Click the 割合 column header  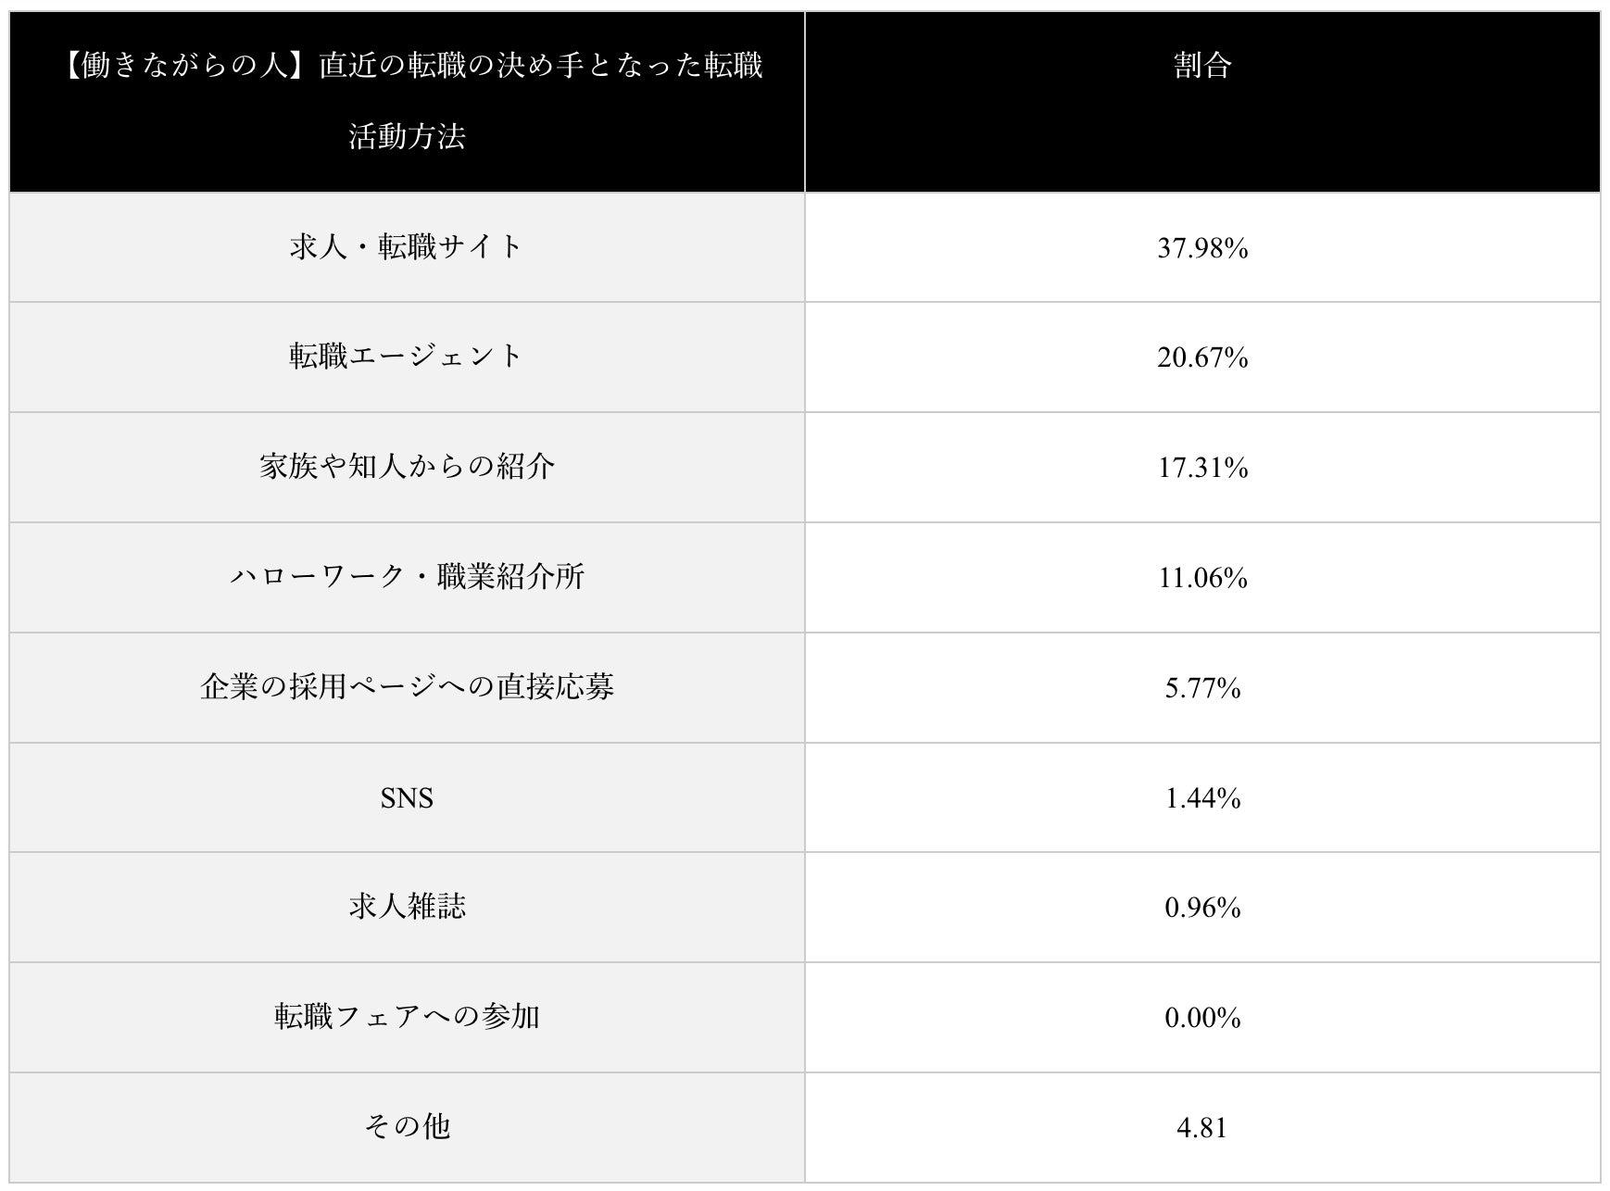tap(1201, 67)
